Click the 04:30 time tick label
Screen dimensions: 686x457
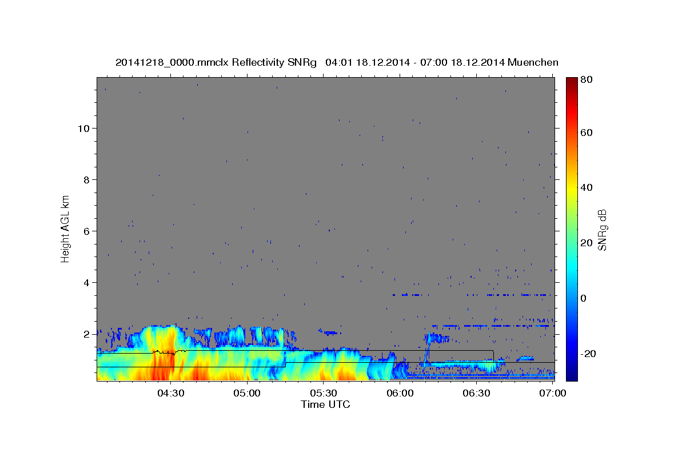[171, 393]
